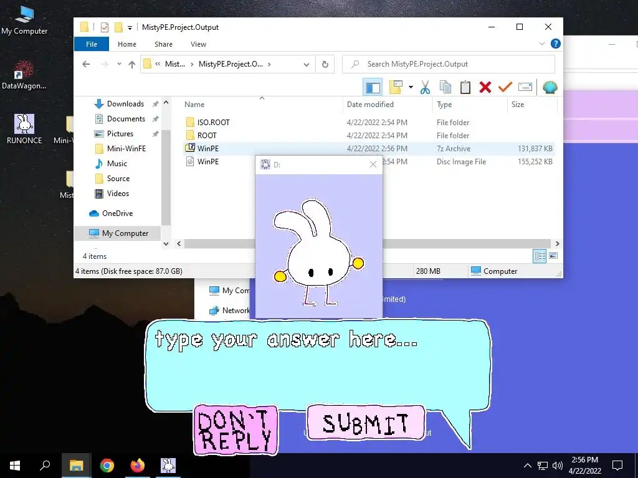Viewport: 638px width, 478px height.
Task: Expand breadcrumb chevron after MistyPE.Project.O...
Action: tap(269, 64)
